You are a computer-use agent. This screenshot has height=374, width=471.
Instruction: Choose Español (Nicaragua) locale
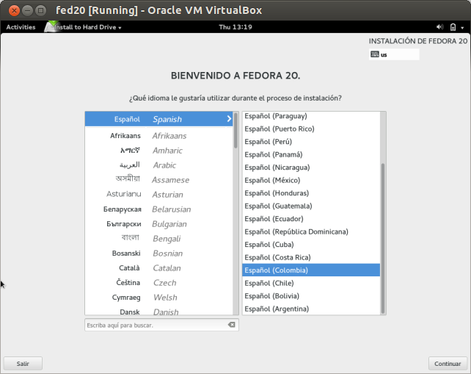(311, 168)
